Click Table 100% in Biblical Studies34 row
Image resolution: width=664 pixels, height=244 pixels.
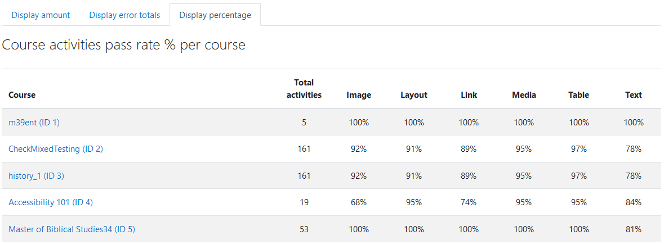(578, 229)
